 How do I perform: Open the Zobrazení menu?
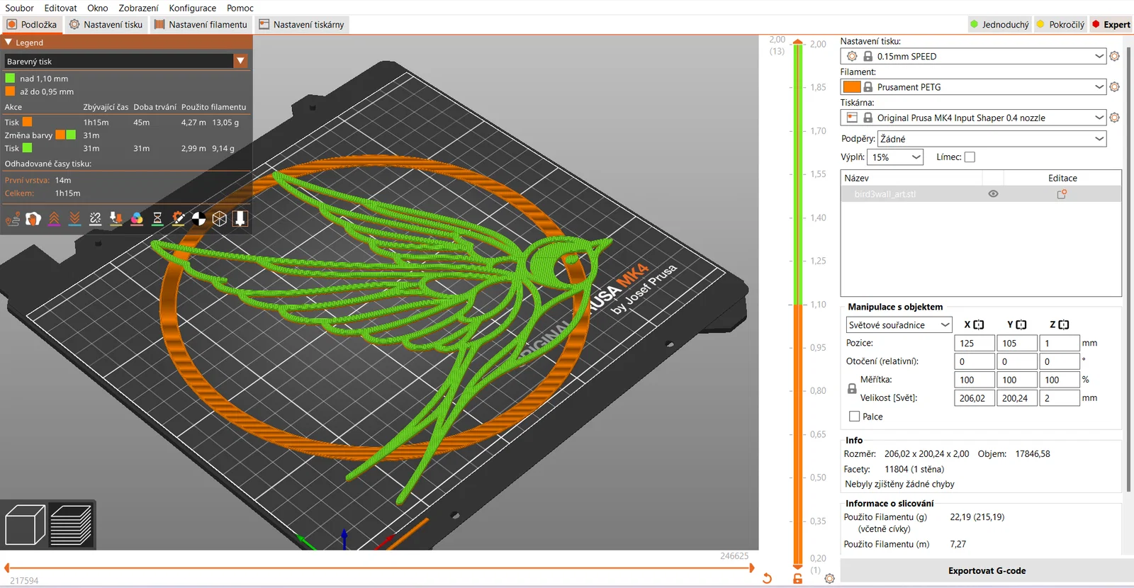pos(139,8)
